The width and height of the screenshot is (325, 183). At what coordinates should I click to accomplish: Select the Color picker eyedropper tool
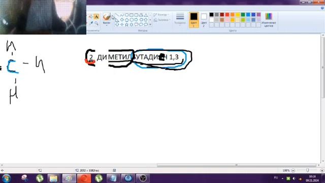tap(91, 23)
